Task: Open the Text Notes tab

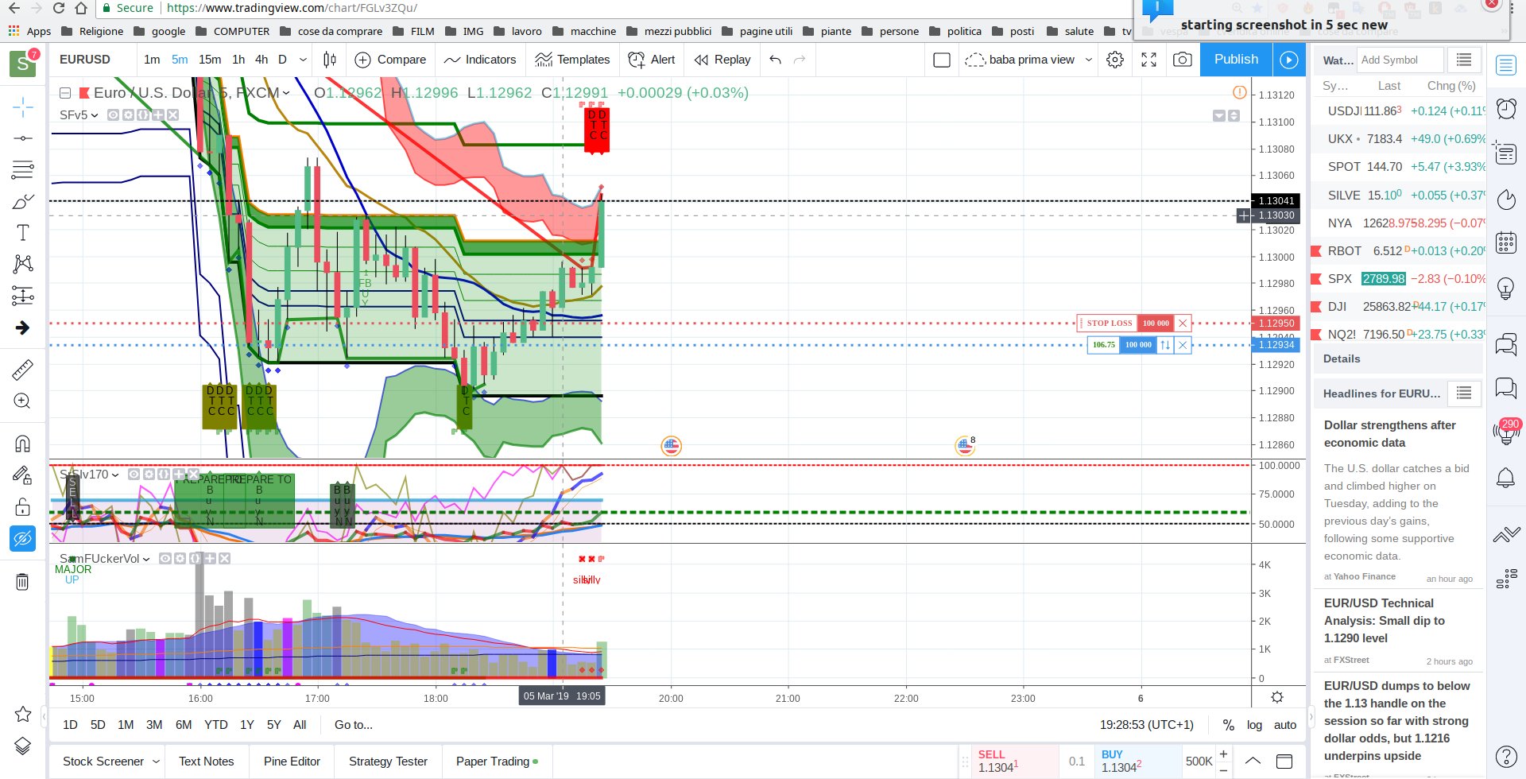Action: [207, 762]
